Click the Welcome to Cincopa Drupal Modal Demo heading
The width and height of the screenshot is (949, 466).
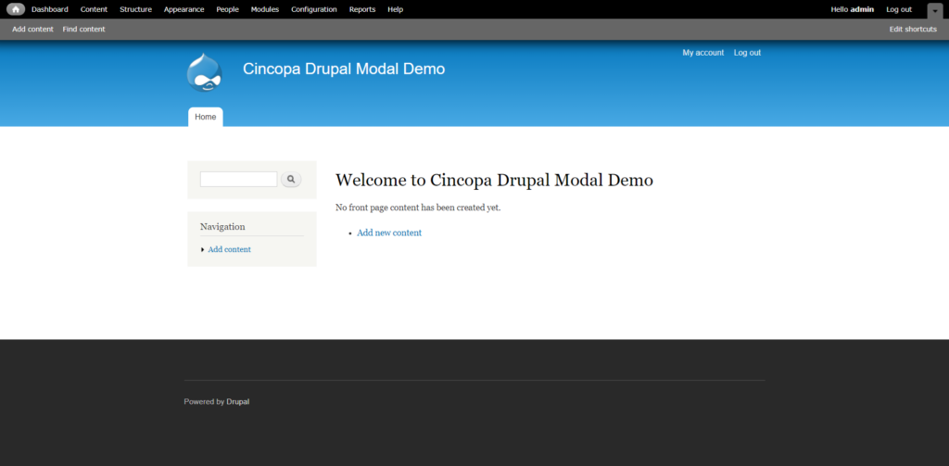click(495, 180)
